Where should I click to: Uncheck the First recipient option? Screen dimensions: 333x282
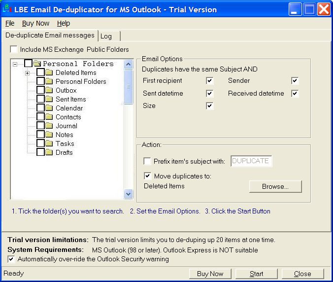click(210, 81)
